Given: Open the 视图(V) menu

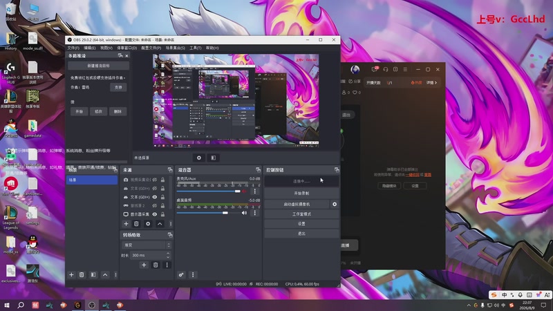Looking at the screenshot, I should 106,48.
